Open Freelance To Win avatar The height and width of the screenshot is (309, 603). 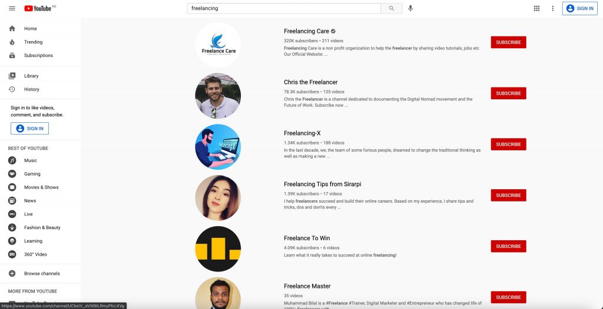click(218, 249)
